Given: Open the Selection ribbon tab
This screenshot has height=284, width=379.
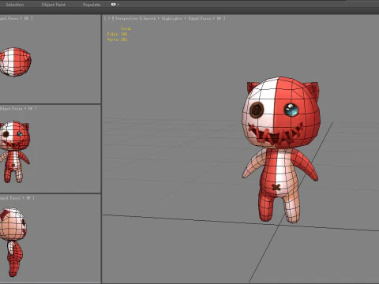Looking at the screenshot, I should coord(15,5).
